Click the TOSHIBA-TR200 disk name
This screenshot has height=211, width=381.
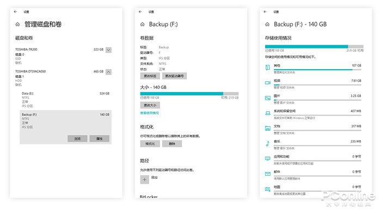click(26, 50)
